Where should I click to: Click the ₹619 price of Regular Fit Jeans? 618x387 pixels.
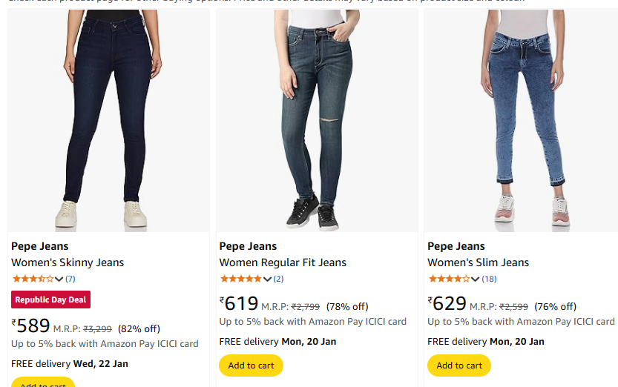tap(240, 304)
